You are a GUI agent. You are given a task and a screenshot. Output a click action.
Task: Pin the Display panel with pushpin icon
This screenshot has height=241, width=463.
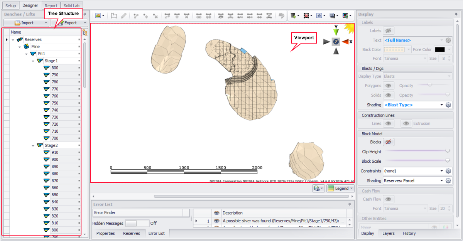pyautogui.click(x=456, y=14)
